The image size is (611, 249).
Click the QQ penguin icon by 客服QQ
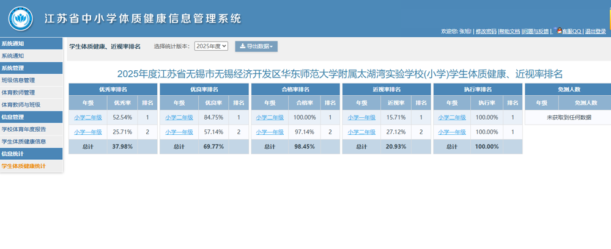559,31
